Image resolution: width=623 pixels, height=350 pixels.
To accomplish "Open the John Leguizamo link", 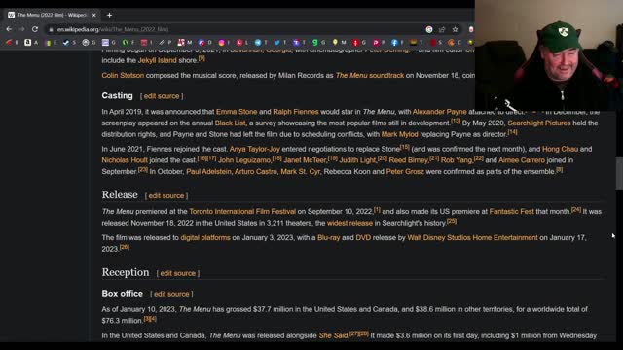I will (x=244, y=160).
